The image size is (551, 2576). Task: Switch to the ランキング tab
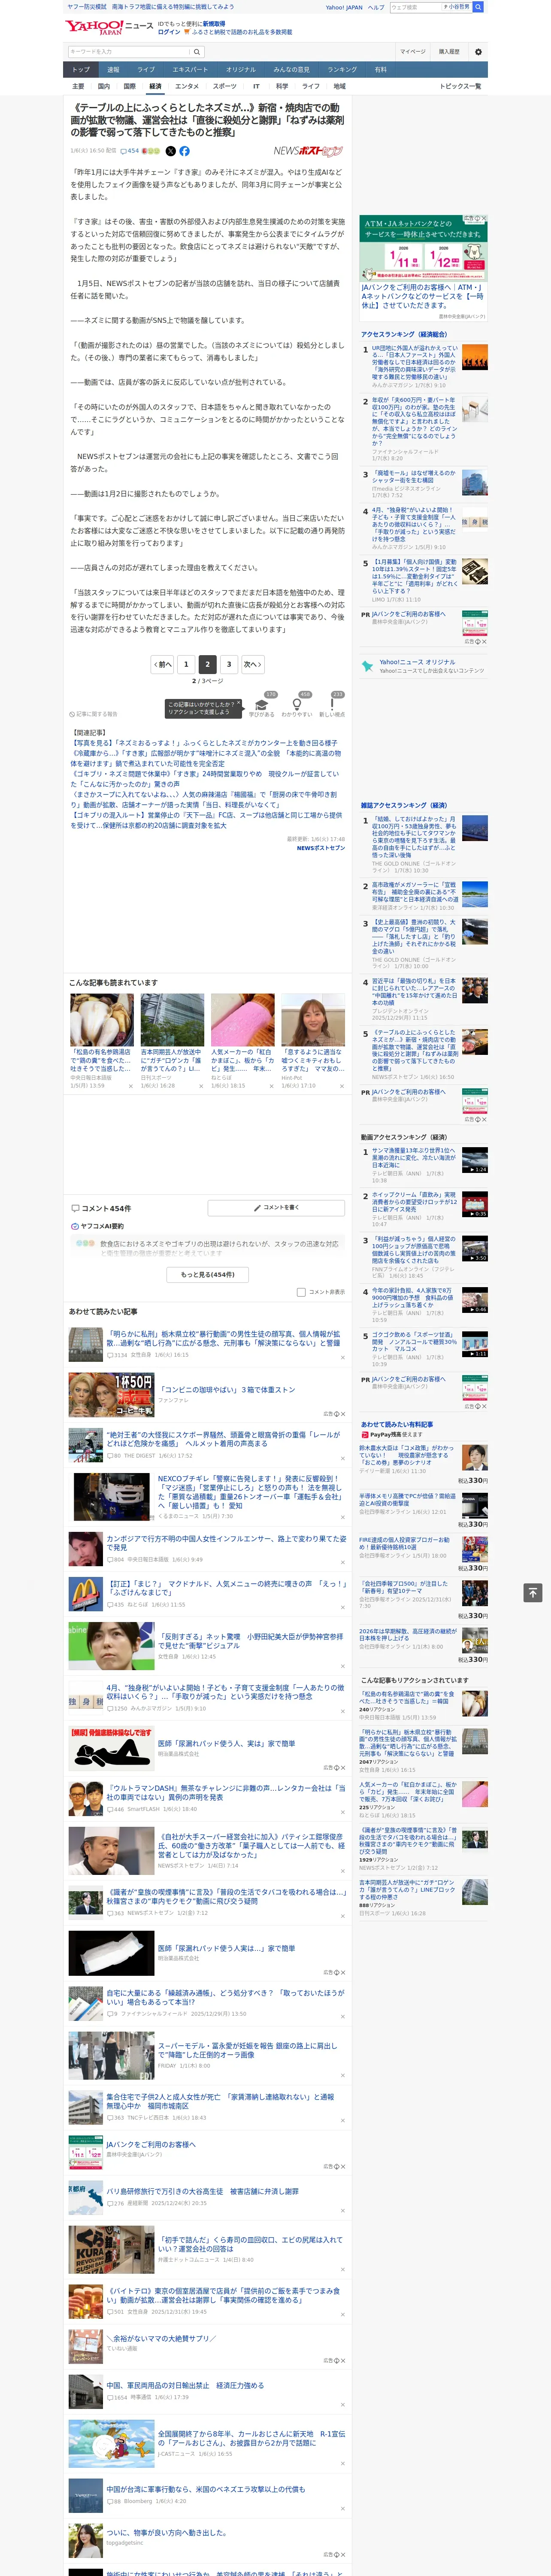pos(342,70)
